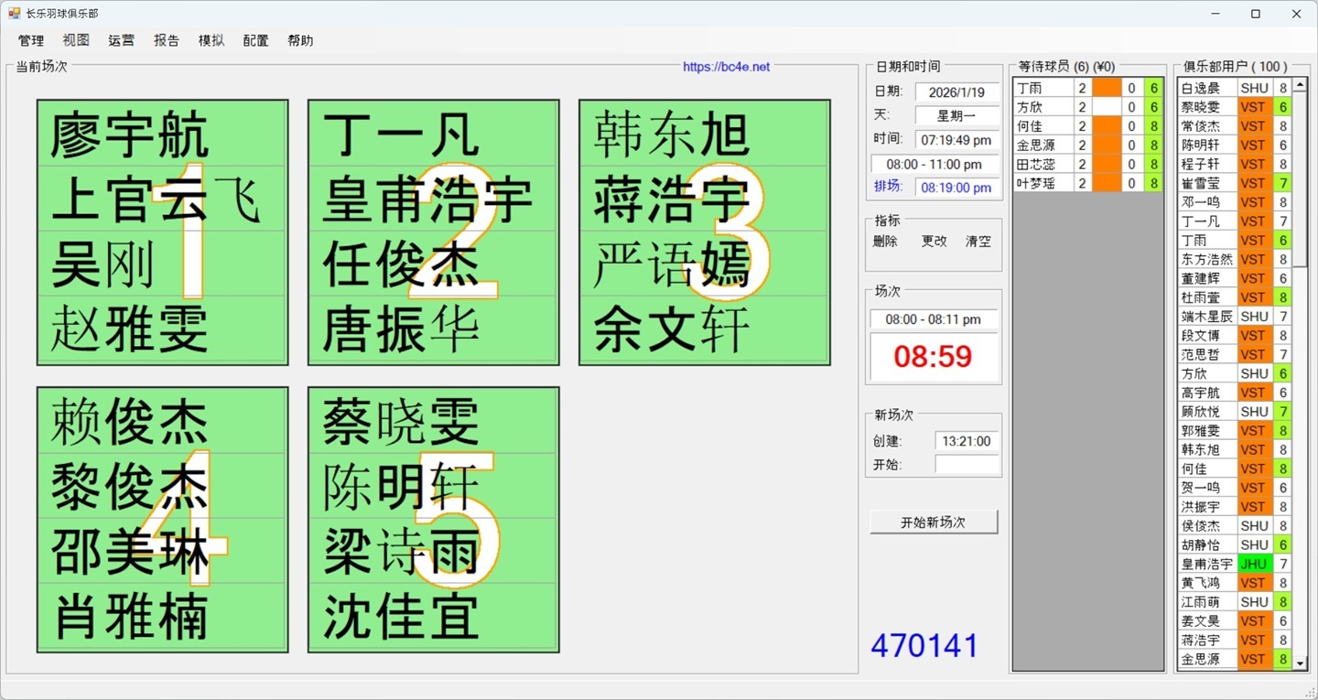Open the 帮助 menu
Image resolution: width=1318 pixels, height=700 pixels.
point(300,40)
